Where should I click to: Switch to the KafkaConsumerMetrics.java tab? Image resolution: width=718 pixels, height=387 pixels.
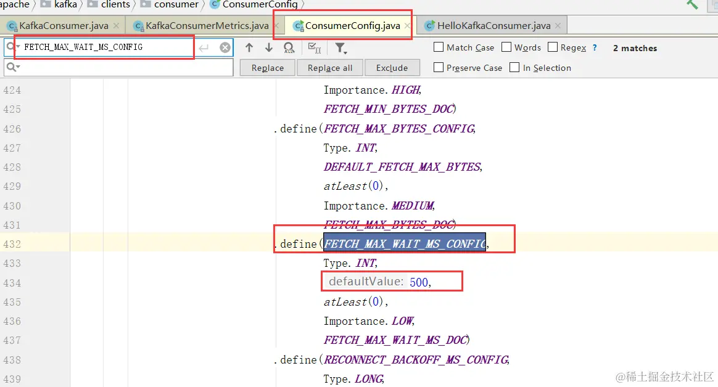tap(207, 26)
